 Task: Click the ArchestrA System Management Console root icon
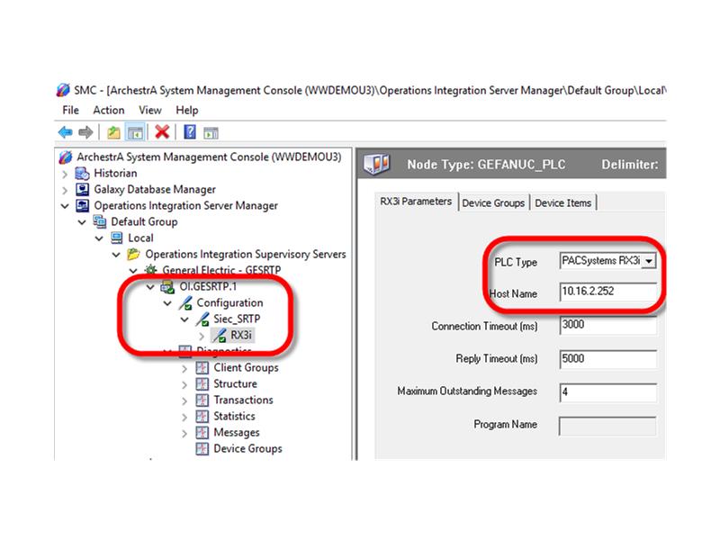point(66,157)
